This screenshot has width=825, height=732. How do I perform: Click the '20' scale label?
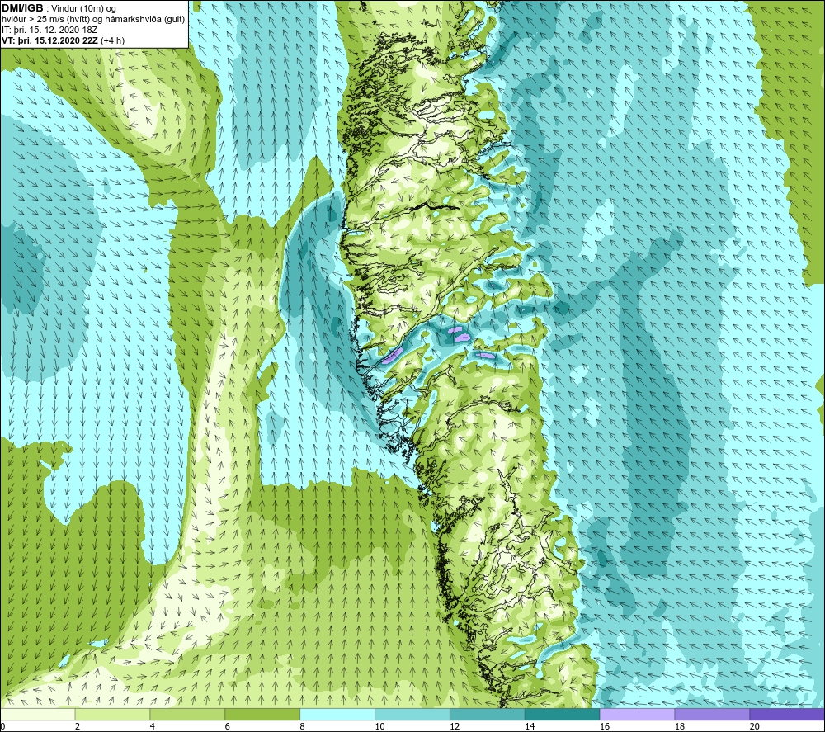point(755,726)
